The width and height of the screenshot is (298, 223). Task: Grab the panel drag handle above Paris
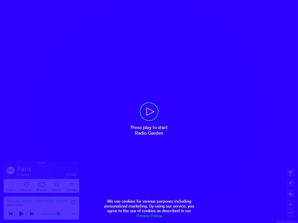pyautogui.click(x=41, y=163)
